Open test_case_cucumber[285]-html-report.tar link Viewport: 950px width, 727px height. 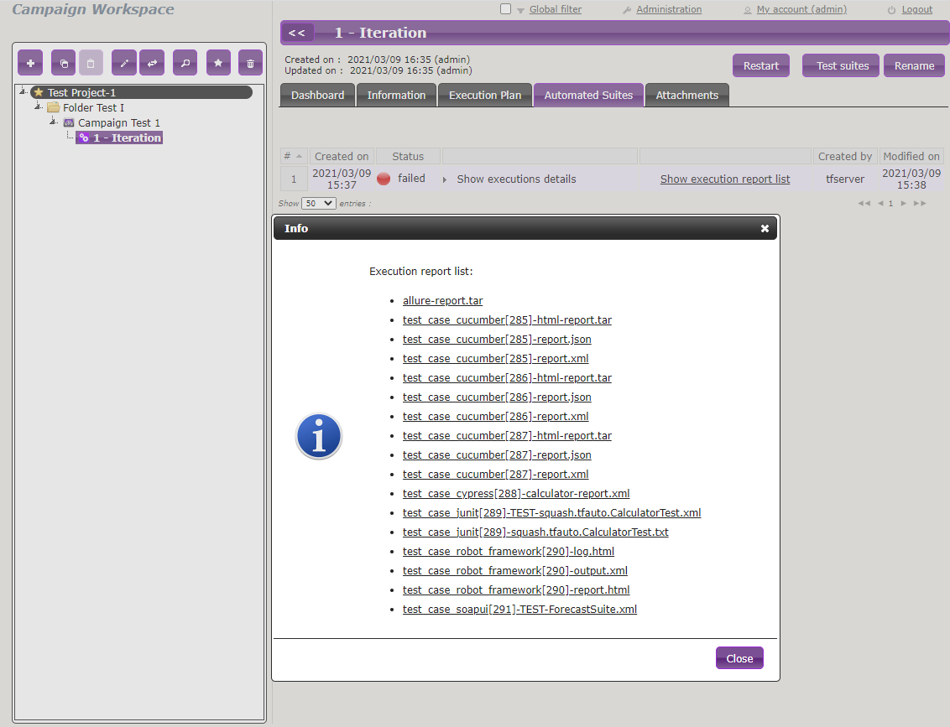tap(507, 320)
